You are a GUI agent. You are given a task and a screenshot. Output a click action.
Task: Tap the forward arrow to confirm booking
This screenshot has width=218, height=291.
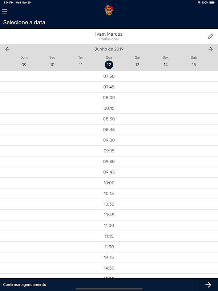coord(208,284)
